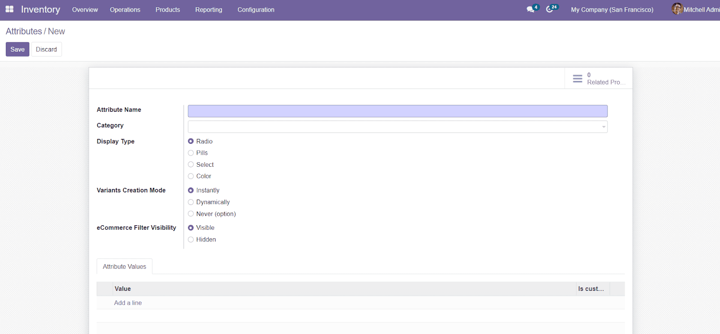Open the activities clock icon
Image resolution: width=720 pixels, height=334 pixels.
549,9
